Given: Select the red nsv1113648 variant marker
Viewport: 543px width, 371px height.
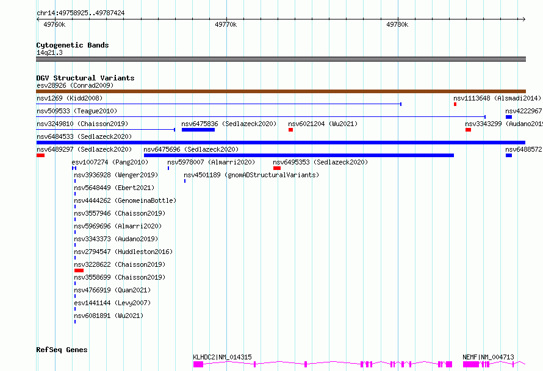Looking at the screenshot, I should tap(455, 104).
